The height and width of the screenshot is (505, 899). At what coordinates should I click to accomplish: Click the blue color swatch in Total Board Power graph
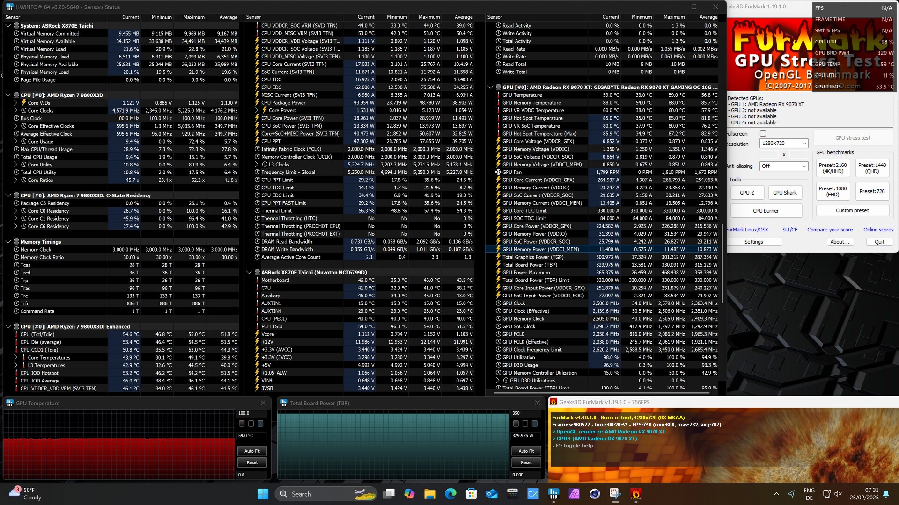pos(535,424)
